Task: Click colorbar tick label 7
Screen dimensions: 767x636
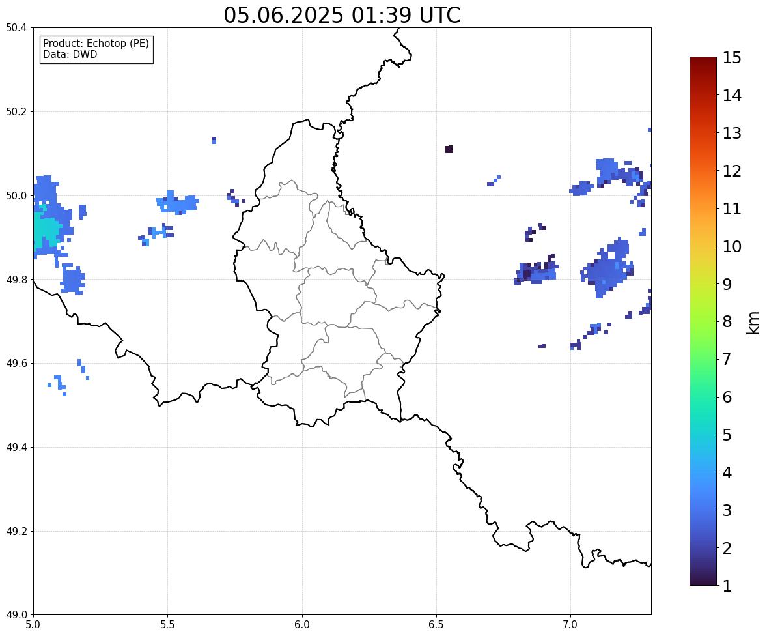Action: [x=727, y=359]
